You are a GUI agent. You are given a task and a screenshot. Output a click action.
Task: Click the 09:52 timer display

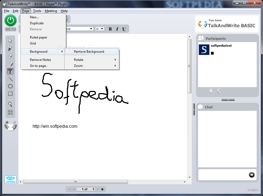11,29
